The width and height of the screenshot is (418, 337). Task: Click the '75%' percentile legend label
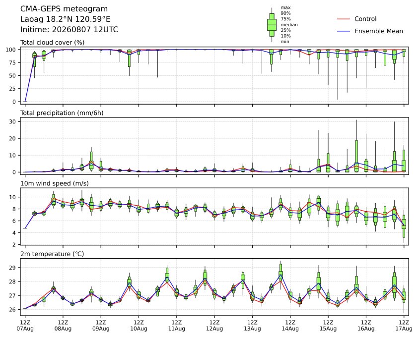[x=285, y=19]
